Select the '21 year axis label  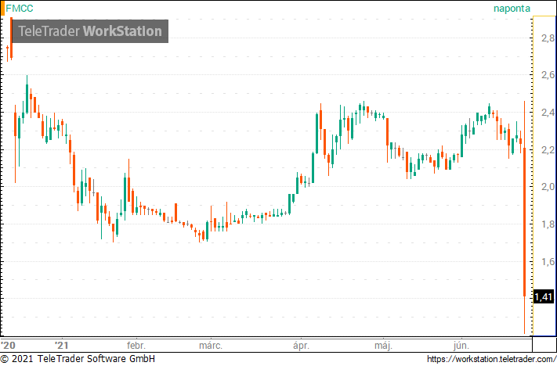coord(61,345)
